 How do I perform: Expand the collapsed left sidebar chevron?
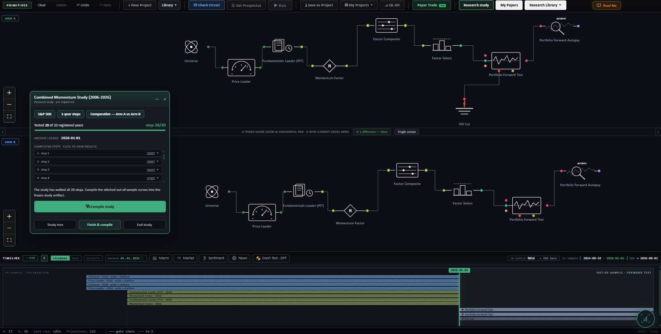(2, 132)
